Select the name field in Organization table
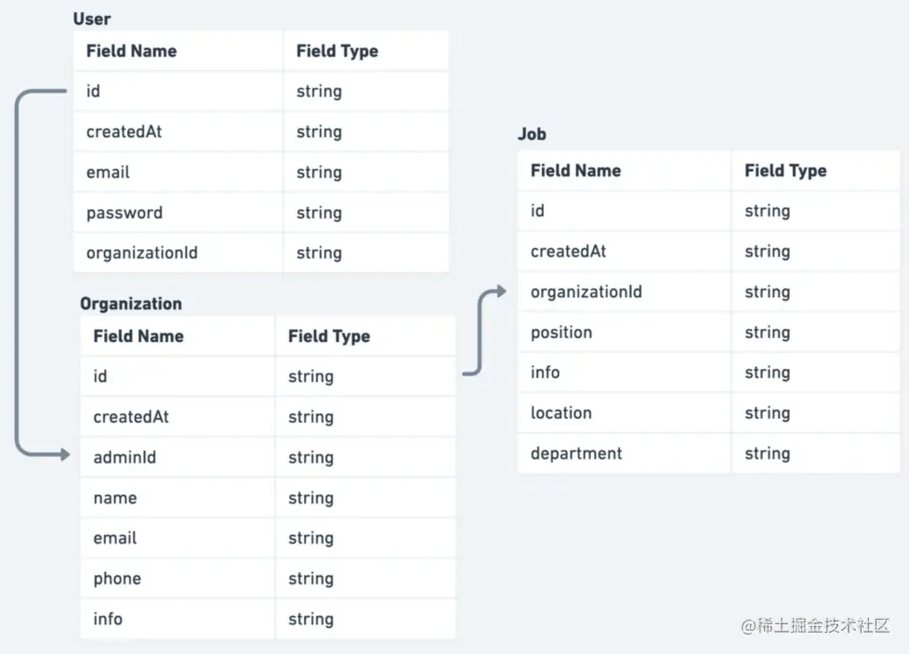 pos(114,498)
